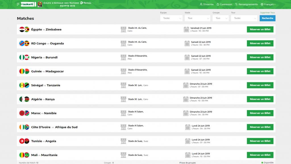Book a ticket for Maroc vs Namibie
The height and width of the screenshot is (164, 291).
click(260, 113)
